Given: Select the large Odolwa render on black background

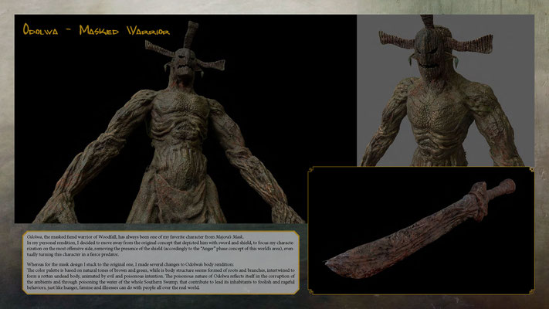Looking at the screenshot, I should coord(185,119).
